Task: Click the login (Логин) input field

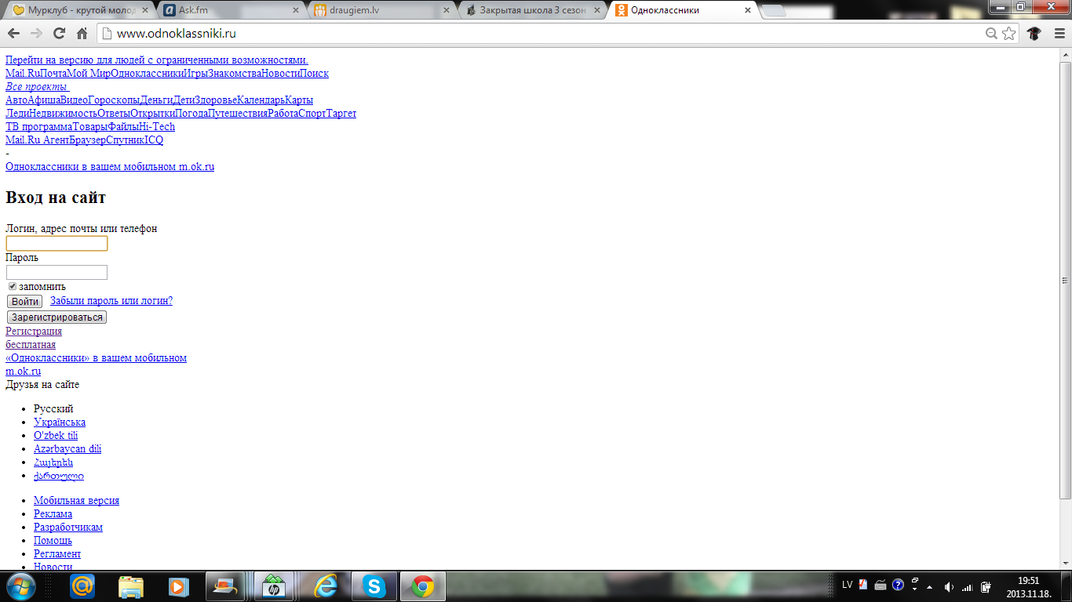Action: (57, 244)
